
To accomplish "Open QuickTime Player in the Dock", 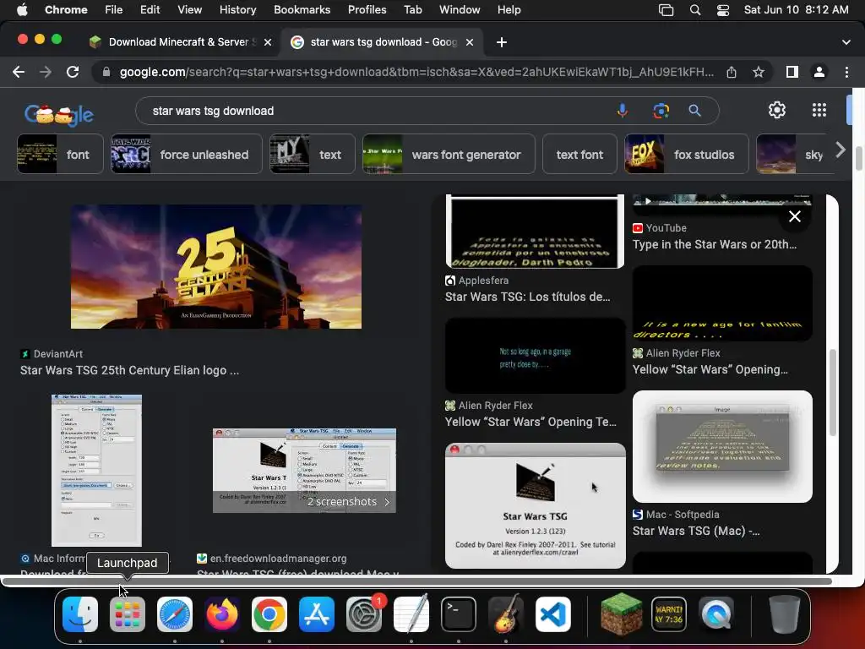I will [x=716, y=614].
